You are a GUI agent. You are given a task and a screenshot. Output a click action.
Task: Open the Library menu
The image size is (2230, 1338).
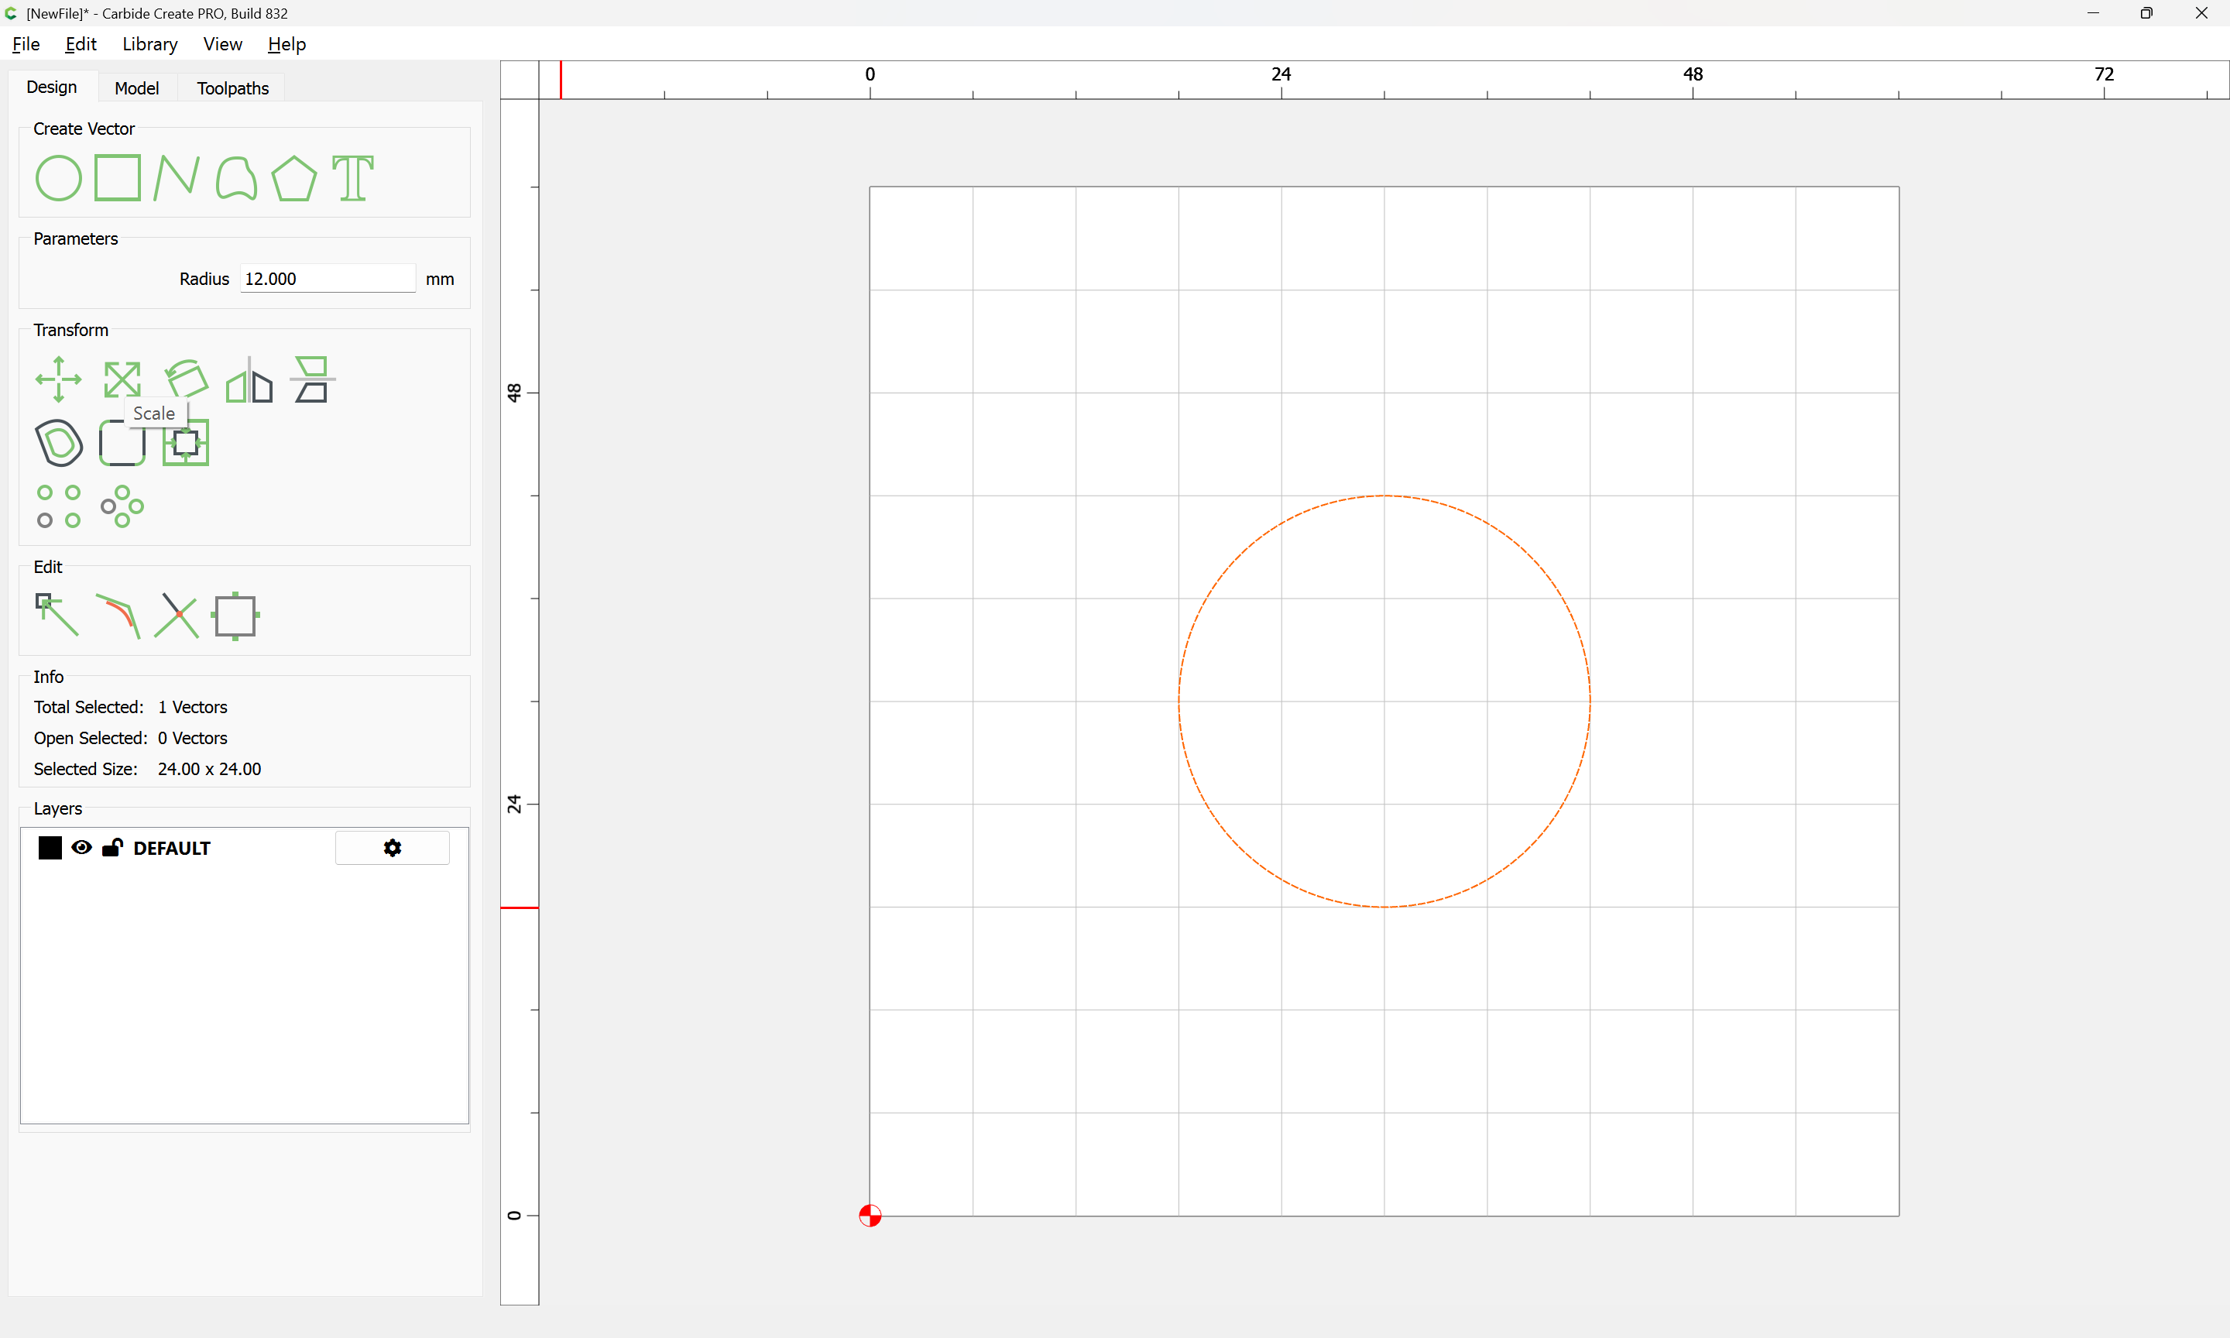click(149, 44)
